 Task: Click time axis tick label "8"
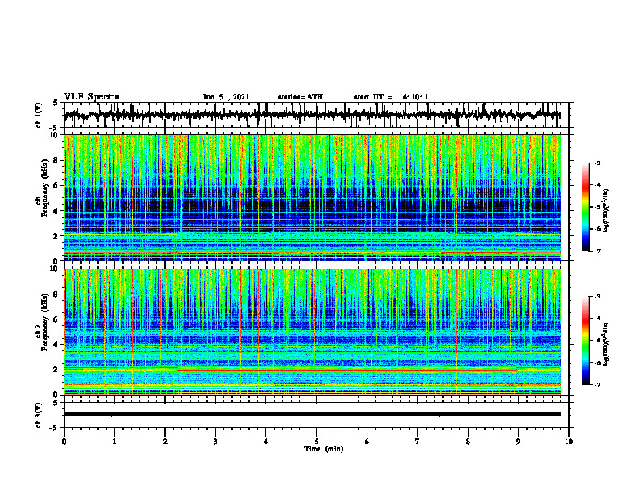tap(468, 442)
